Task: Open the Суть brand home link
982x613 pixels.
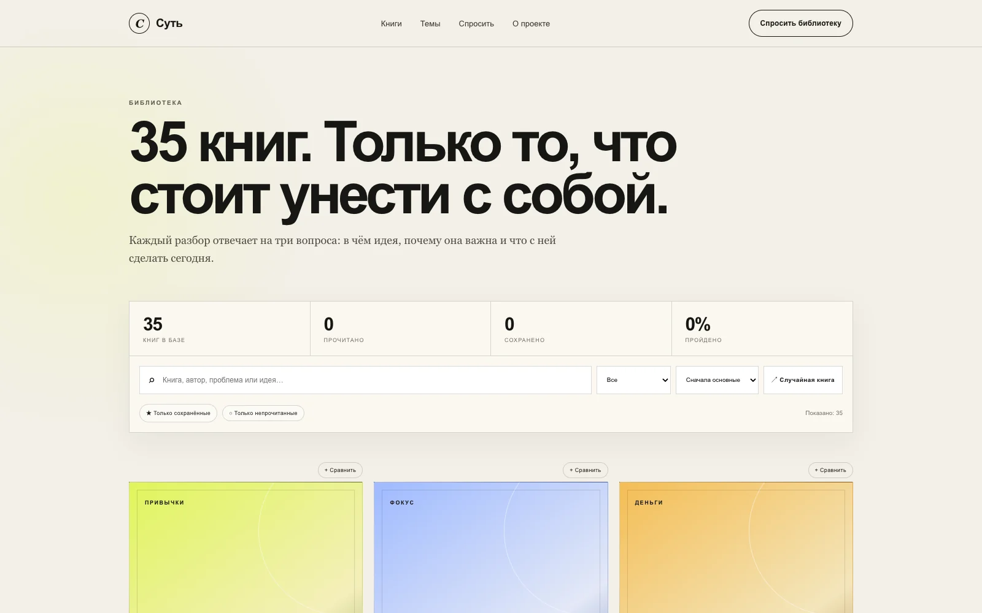Action: [156, 23]
